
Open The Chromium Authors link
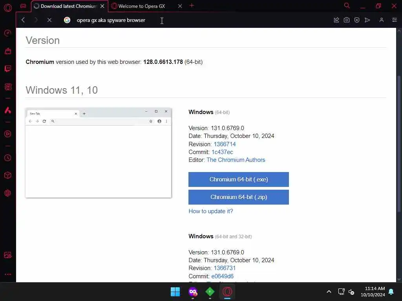click(236, 160)
